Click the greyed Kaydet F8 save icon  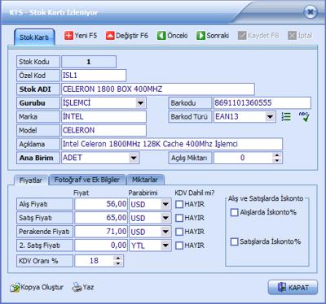242,36
